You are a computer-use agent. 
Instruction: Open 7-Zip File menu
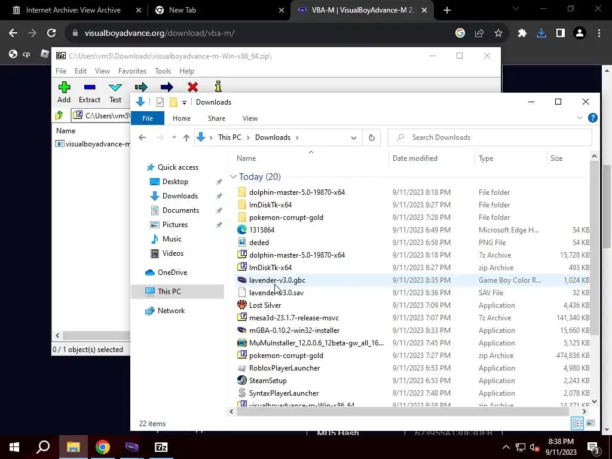[61, 71]
